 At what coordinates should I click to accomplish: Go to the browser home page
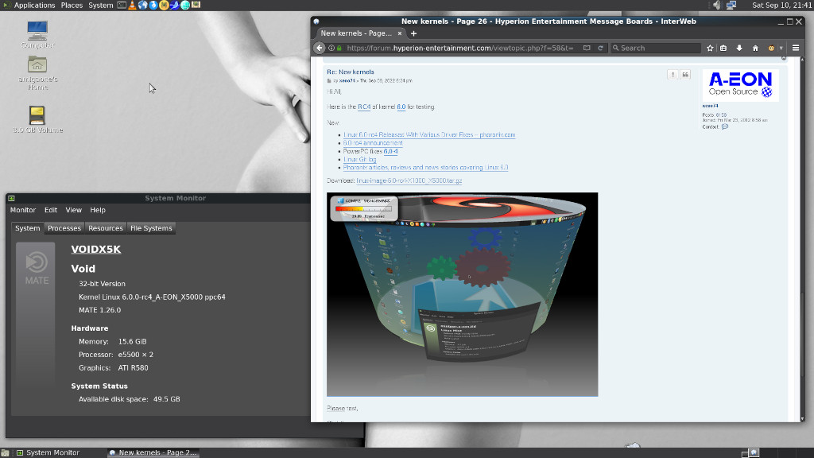point(755,48)
